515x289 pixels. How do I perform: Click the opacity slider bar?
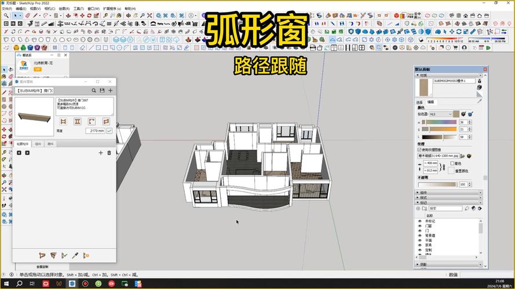pyautogui.click(x=437, y=184)
